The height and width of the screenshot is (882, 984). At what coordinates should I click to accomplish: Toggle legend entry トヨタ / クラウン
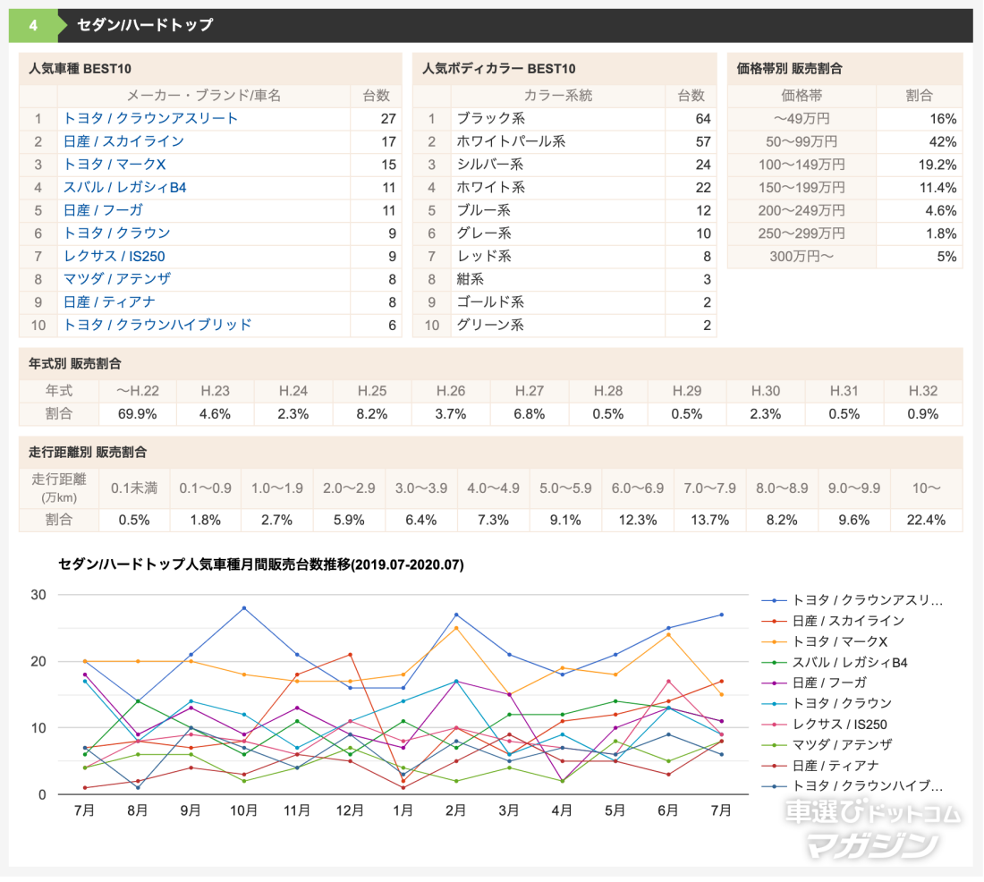click(x=827, y=703)
